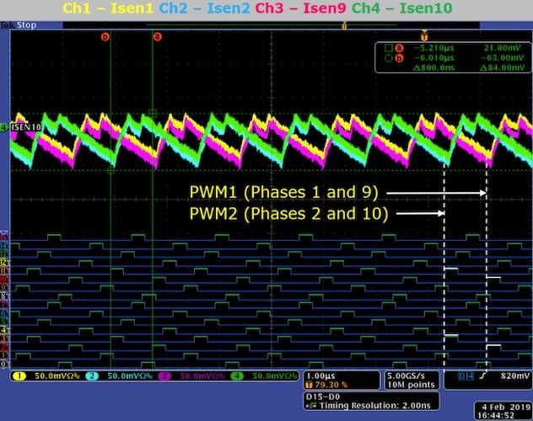Click the 4 Feb 2019 date readout
Image resolution: width=533 pixels, height=421 pixels.
click(504, 407)
